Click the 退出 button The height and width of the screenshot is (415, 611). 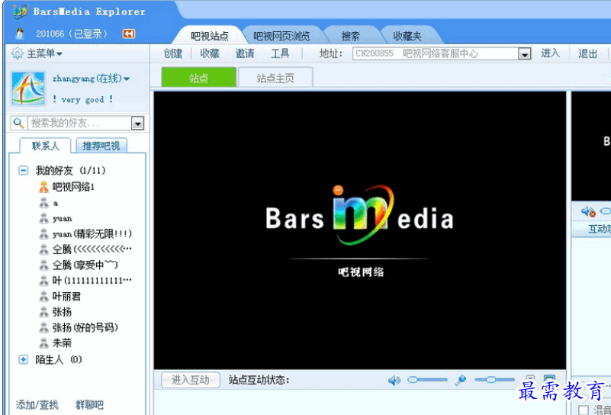[587, 53]
